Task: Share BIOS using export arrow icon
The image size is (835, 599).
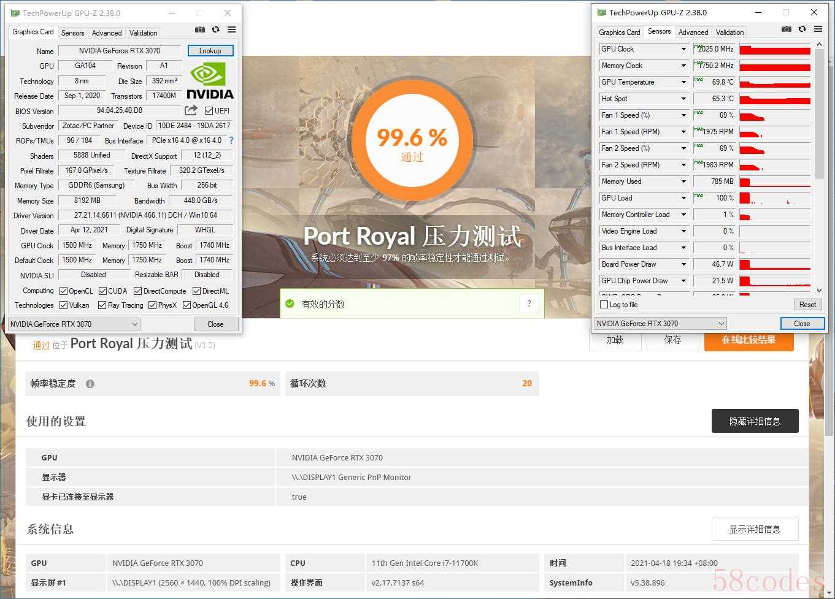Action: click(191, 110)
